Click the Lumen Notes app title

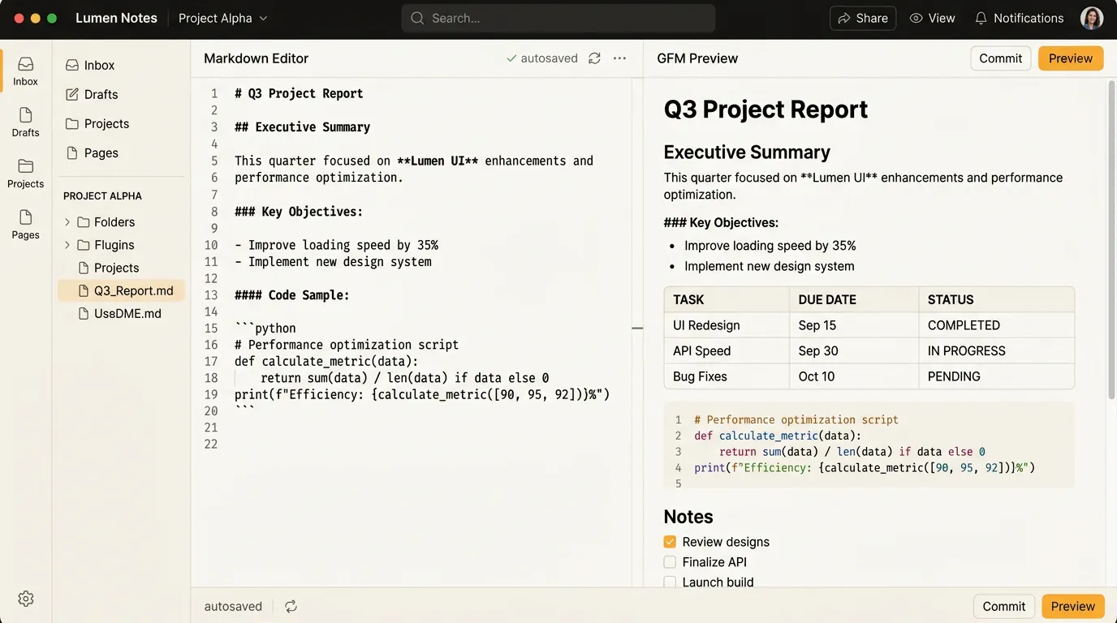click(116, 18)
